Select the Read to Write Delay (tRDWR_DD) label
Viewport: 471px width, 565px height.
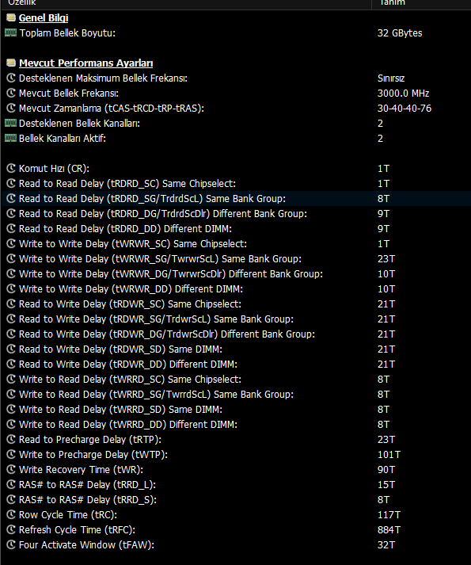[128, 365]
